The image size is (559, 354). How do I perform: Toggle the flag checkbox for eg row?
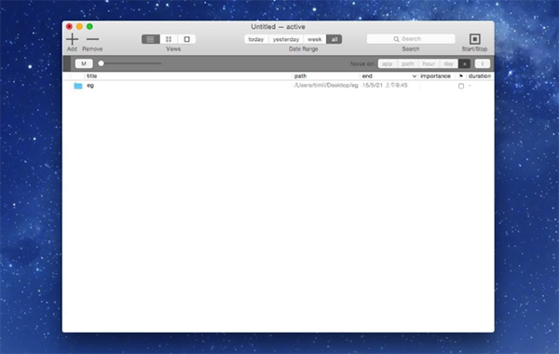click(x=461, y=86)
